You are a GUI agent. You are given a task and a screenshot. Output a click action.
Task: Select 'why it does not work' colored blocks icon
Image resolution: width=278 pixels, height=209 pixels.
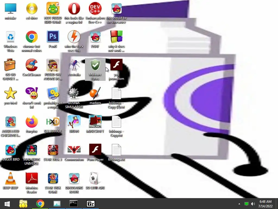(x=116, y=37)
